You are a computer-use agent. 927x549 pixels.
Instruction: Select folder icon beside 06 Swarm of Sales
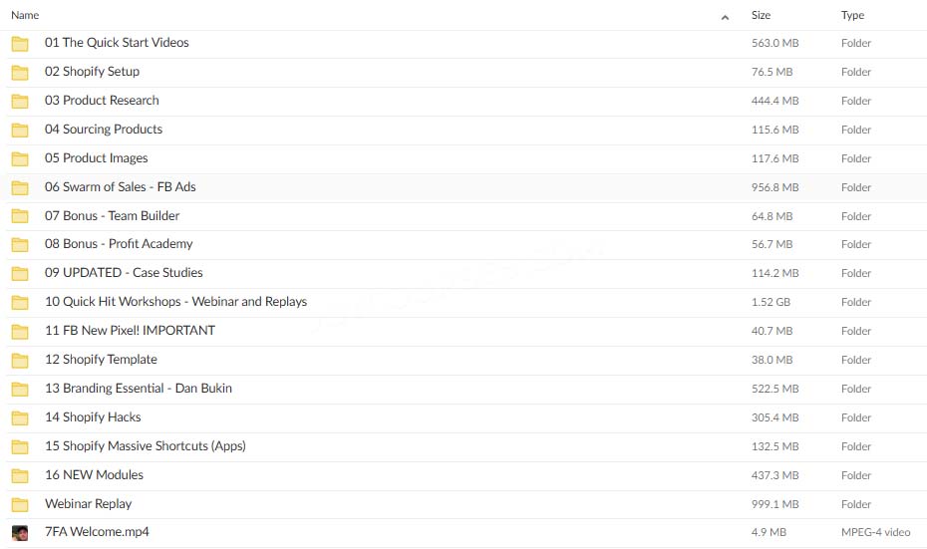(20, 188)
